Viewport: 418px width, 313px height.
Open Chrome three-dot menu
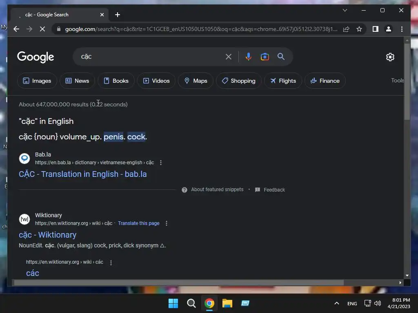[x=402, y=29]
